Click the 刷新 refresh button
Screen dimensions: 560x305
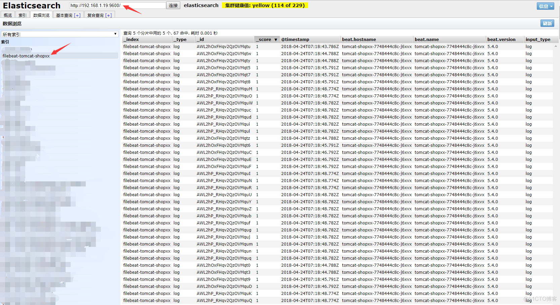point(548,23)
